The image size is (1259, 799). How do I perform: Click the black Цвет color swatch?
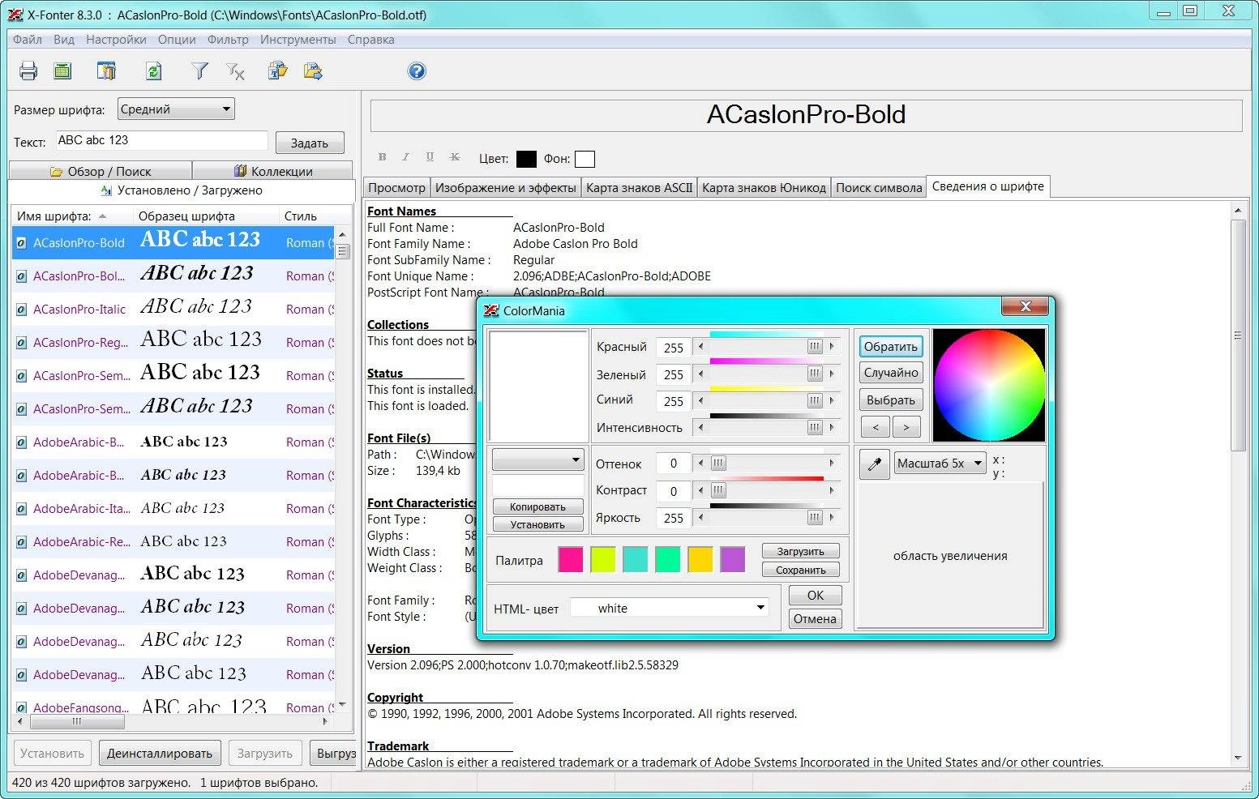[526, 159]
